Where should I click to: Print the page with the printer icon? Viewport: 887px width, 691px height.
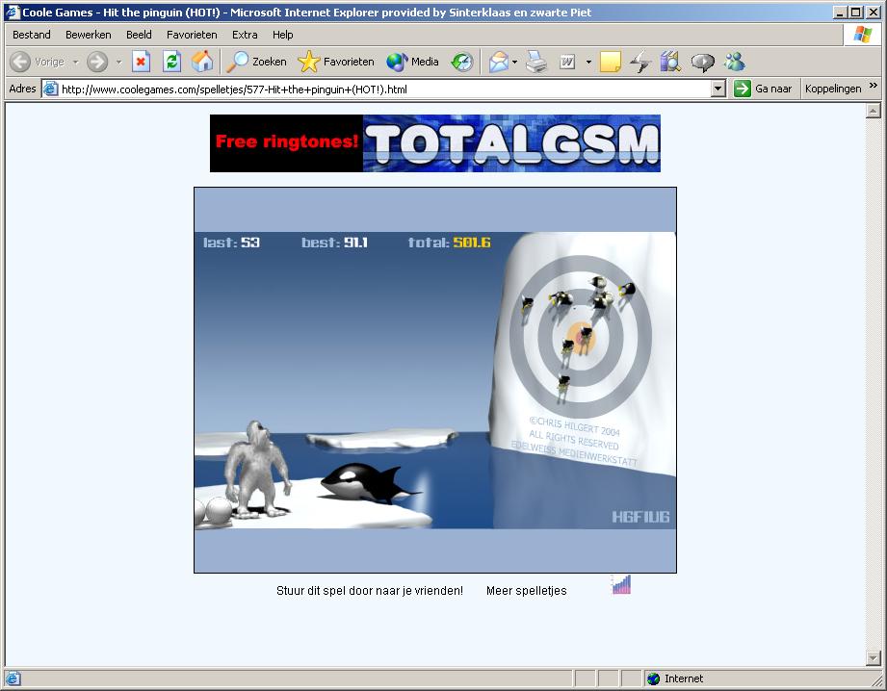pyautogui.click(x=536, y=62)
